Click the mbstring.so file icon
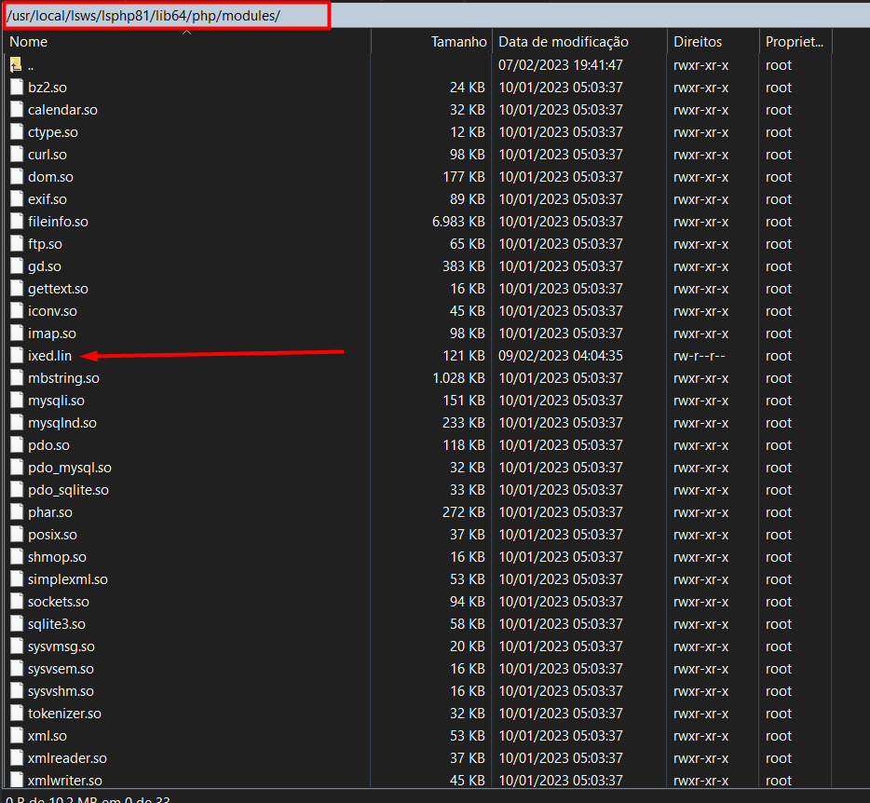The height and width of the screenshot is (803, 870). coord(16,378)
